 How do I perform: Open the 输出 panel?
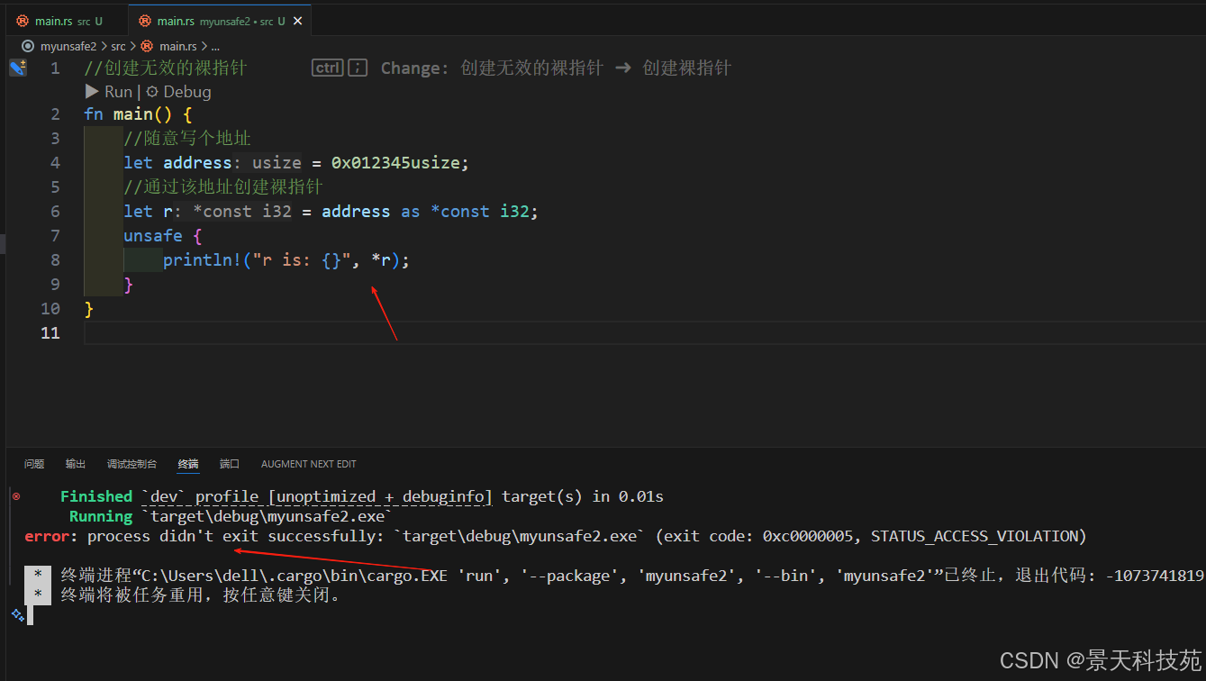click(x=75, y=463)
